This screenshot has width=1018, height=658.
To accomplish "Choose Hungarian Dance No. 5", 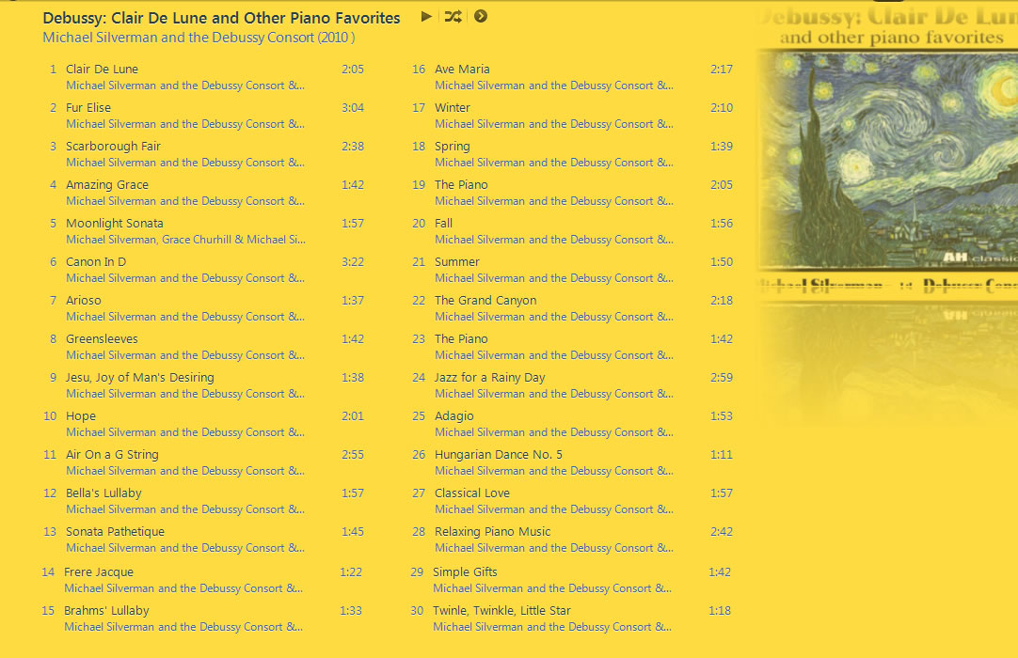I will (499, 454).
